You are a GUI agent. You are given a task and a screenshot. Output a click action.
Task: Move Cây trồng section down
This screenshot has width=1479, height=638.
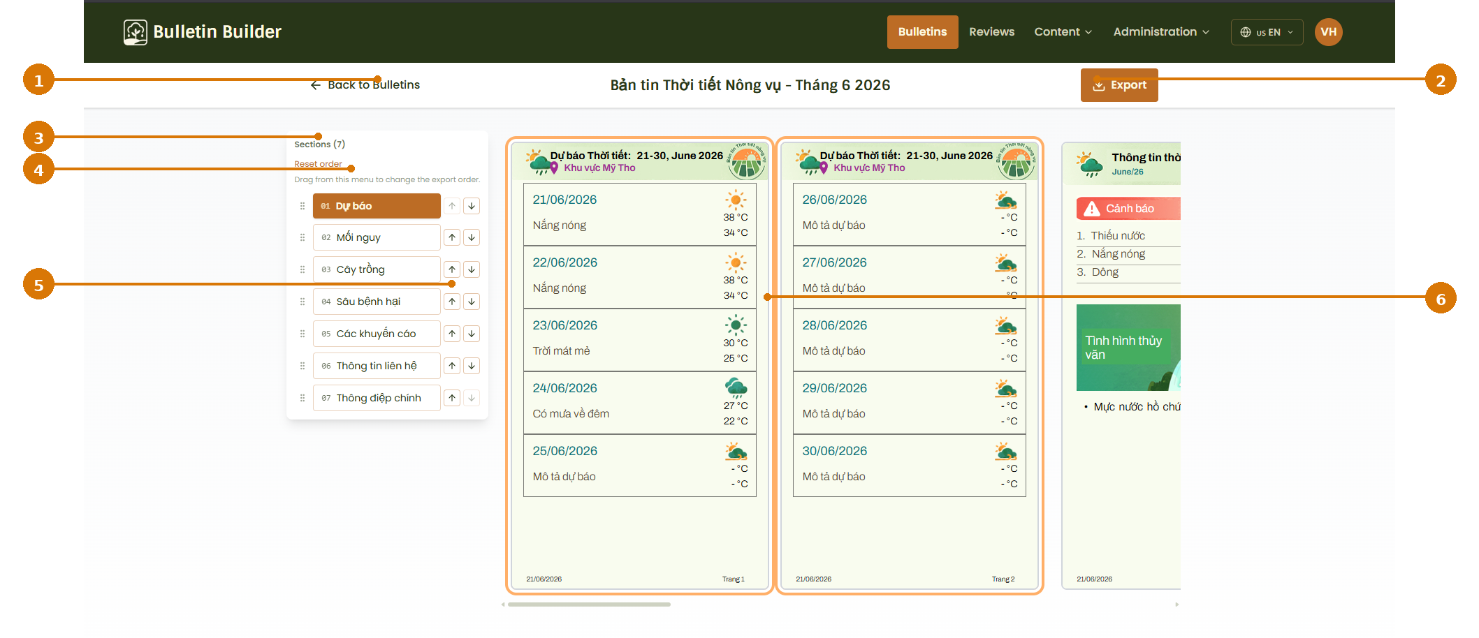(x=472, y=269)
